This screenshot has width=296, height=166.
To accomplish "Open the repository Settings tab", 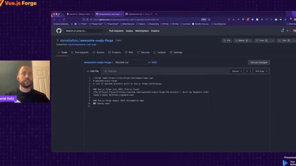I will point(176,53).
